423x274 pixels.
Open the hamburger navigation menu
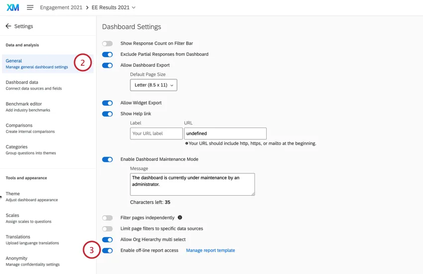point(30,7)
